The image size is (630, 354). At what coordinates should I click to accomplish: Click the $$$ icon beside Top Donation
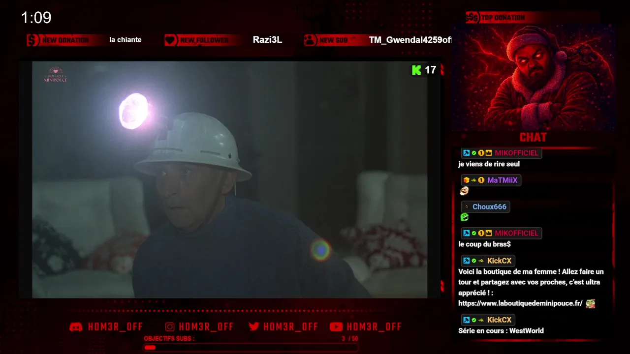pos(472,18)
